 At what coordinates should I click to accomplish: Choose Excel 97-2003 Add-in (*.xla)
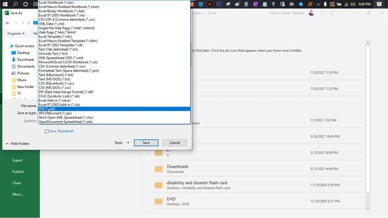(114, 105)
